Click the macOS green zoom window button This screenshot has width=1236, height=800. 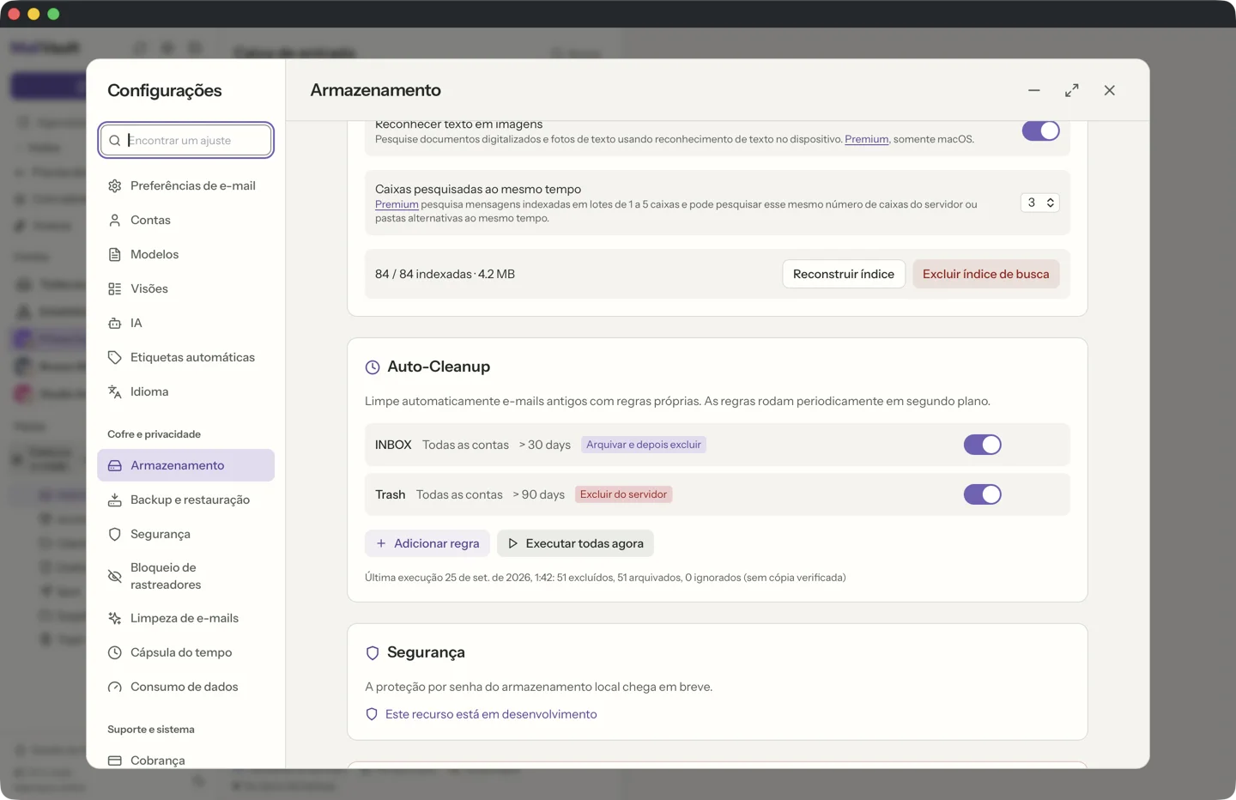53,14
